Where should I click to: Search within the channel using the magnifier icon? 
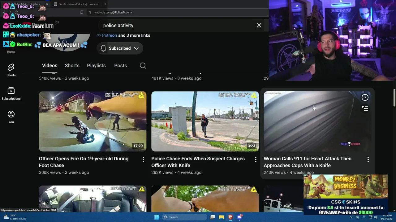[x=143, y=65]
